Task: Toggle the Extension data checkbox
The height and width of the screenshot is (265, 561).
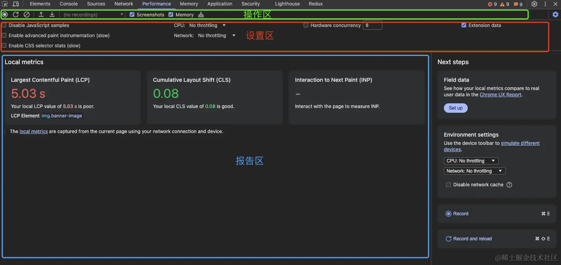Action: click(464, 25)
